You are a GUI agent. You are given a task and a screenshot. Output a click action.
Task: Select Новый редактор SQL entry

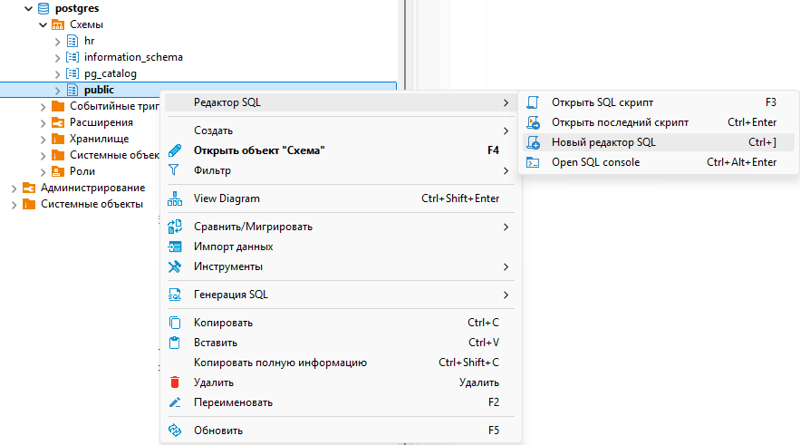click(x=659, y=142)
